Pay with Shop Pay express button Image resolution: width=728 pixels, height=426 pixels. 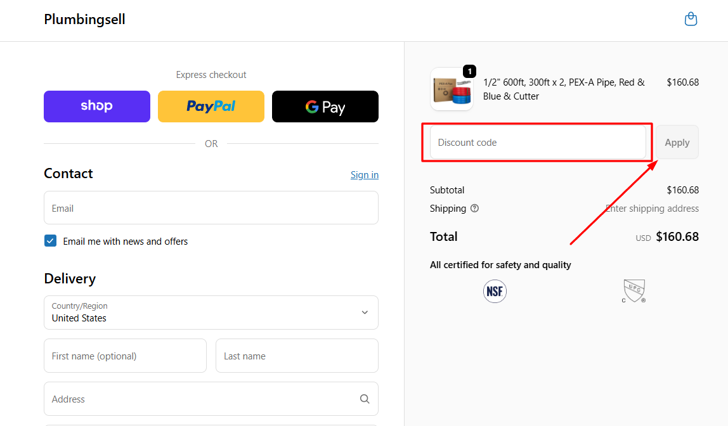coord(97,106)
